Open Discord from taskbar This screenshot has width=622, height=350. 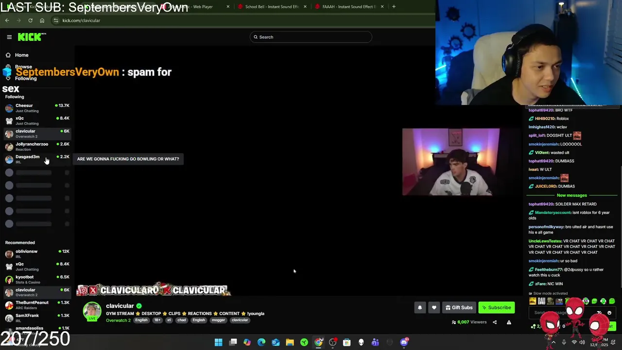[404, 342]
